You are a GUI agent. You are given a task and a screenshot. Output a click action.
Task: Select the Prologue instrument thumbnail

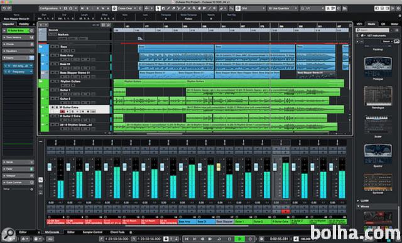coord(378,67)
